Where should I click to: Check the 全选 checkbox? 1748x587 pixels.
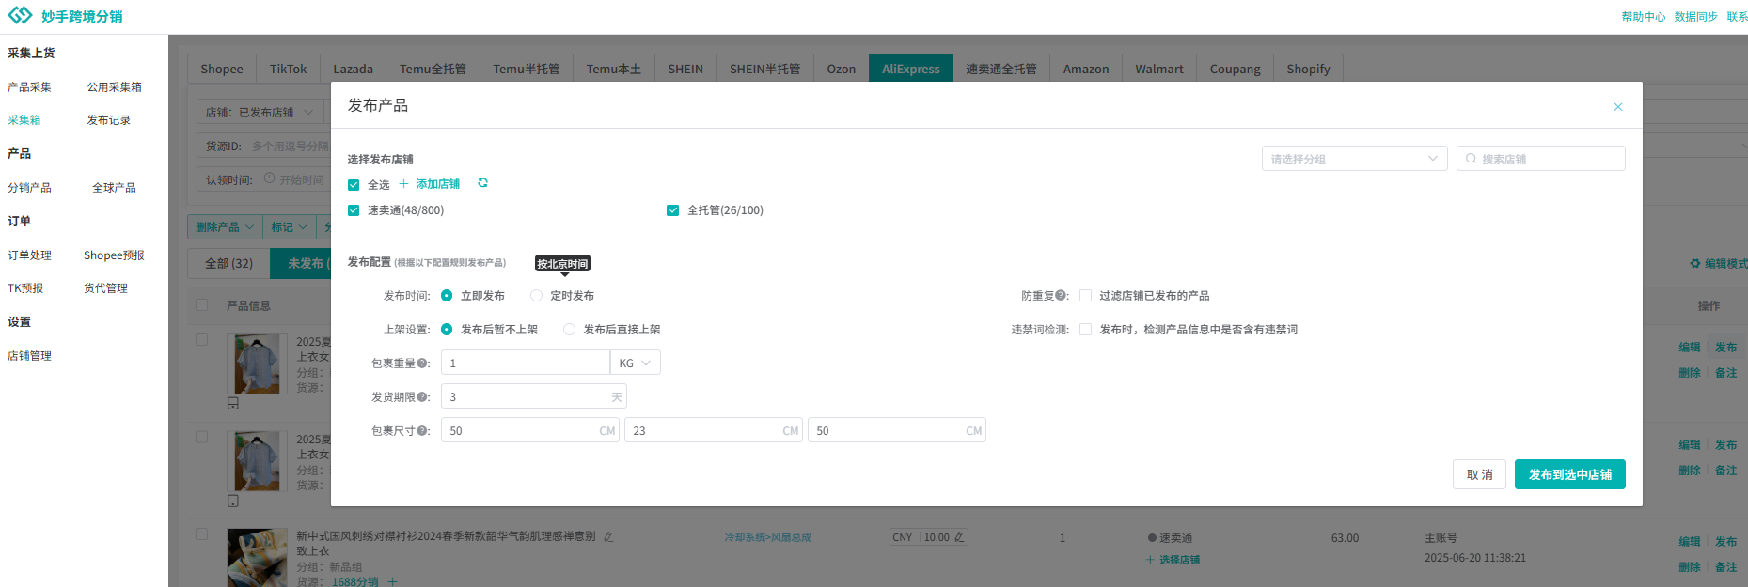[354, 185]
